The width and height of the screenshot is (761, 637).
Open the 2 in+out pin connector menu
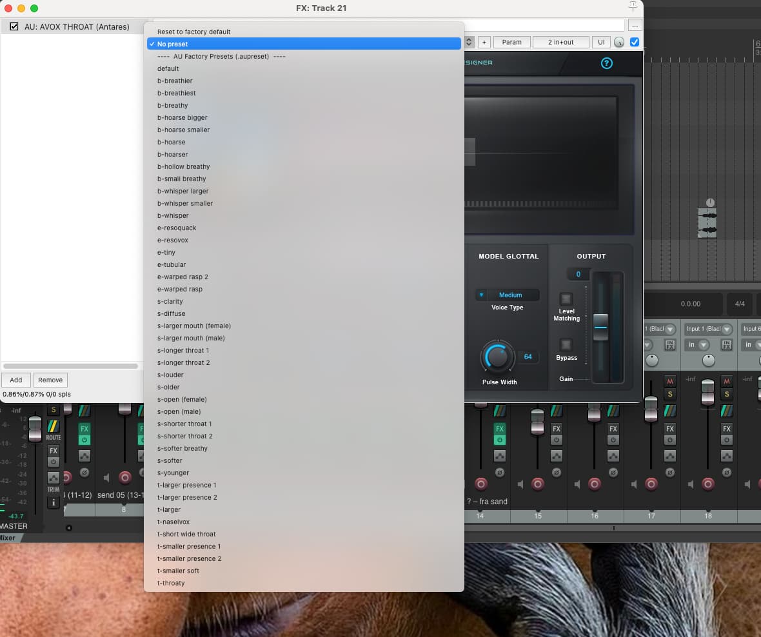(x=560, y=42)
